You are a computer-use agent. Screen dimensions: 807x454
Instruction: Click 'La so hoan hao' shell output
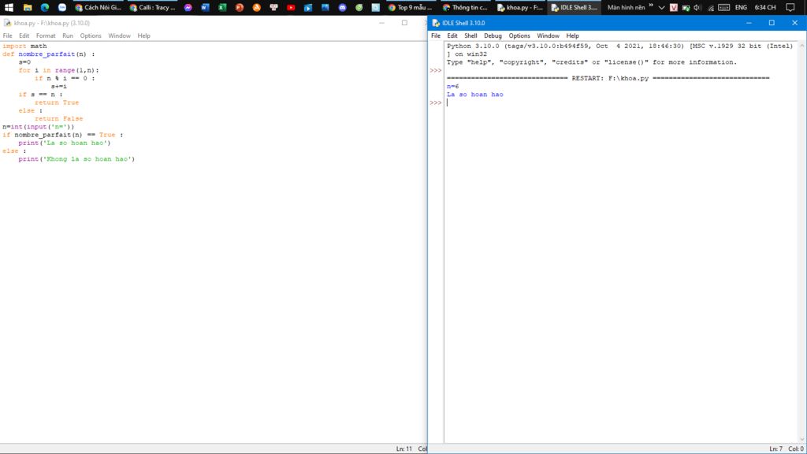pos(475,95)
